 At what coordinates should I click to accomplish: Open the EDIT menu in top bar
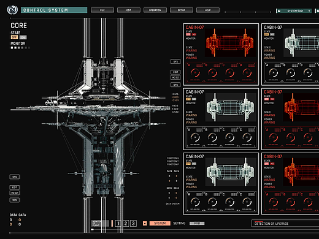click(x=129, y=10)
